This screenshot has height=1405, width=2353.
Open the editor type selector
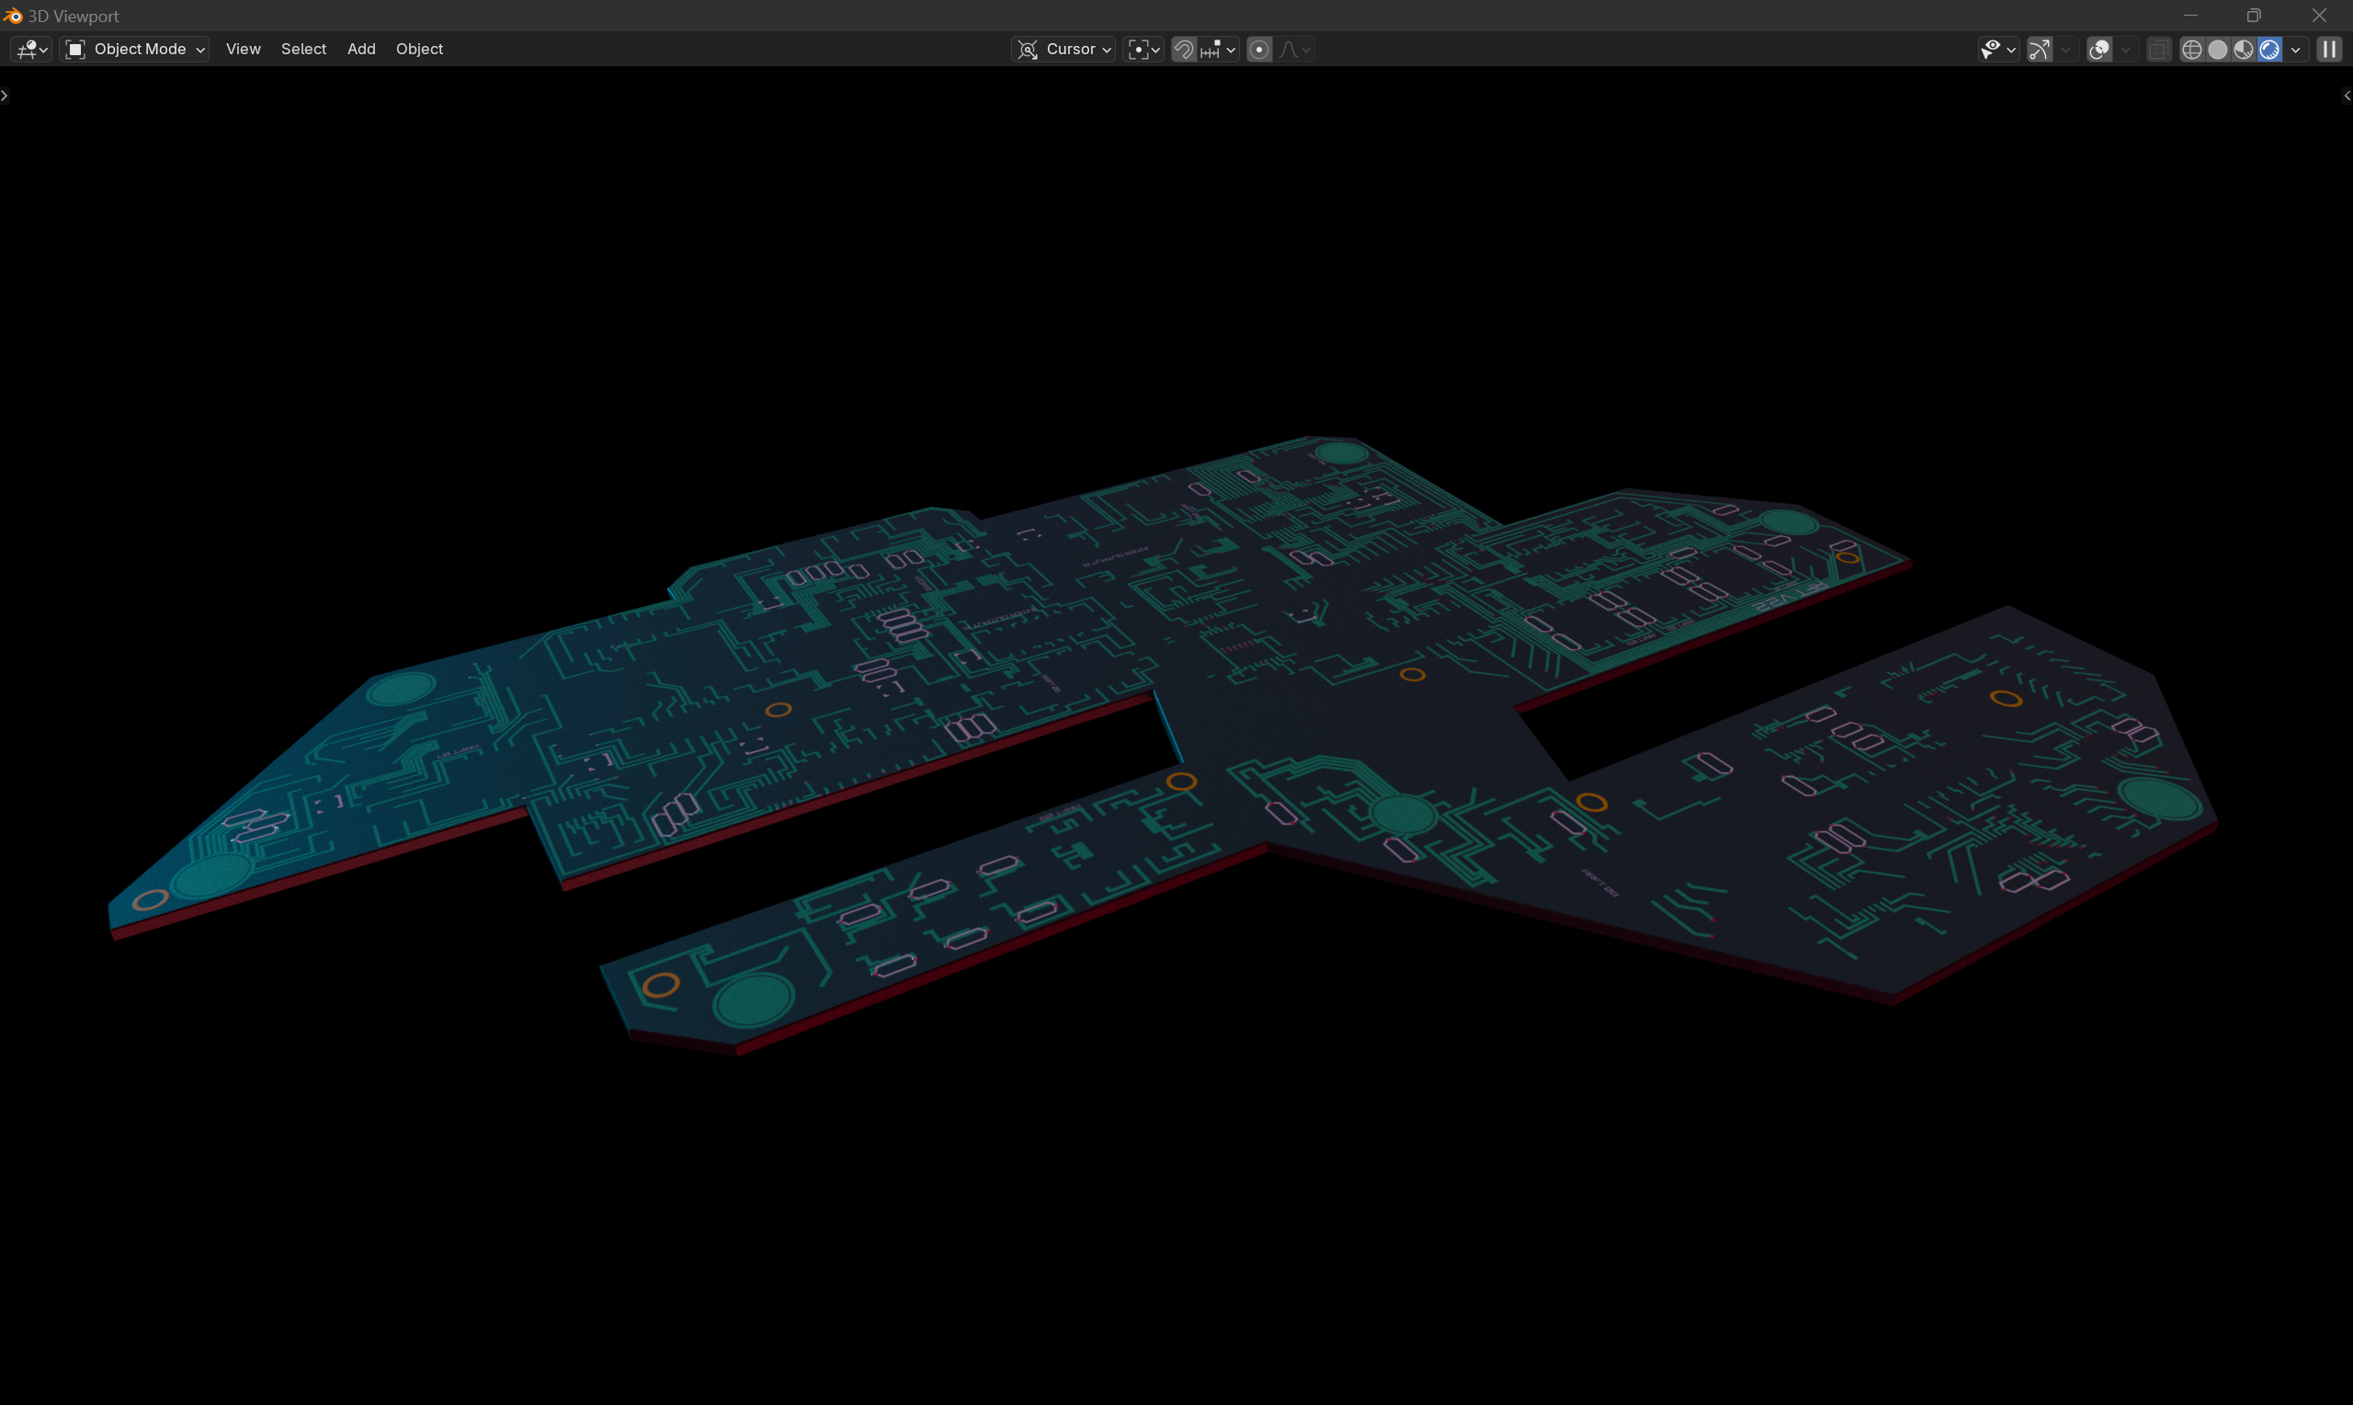click(x=31, y=50)
